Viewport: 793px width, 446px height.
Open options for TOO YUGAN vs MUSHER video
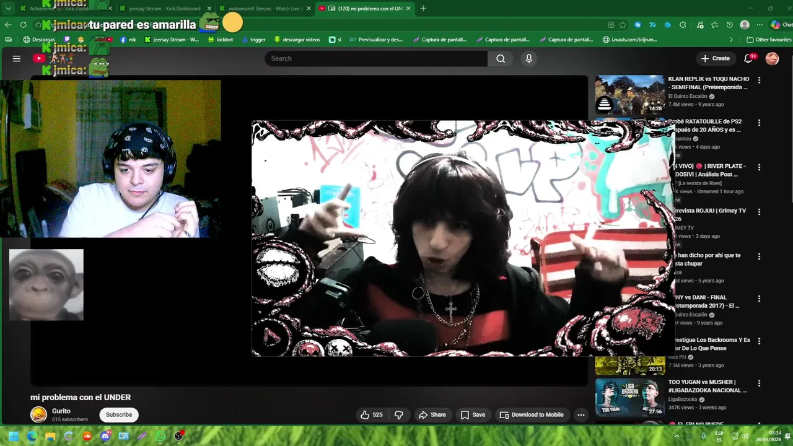click(x=759, y=383)
